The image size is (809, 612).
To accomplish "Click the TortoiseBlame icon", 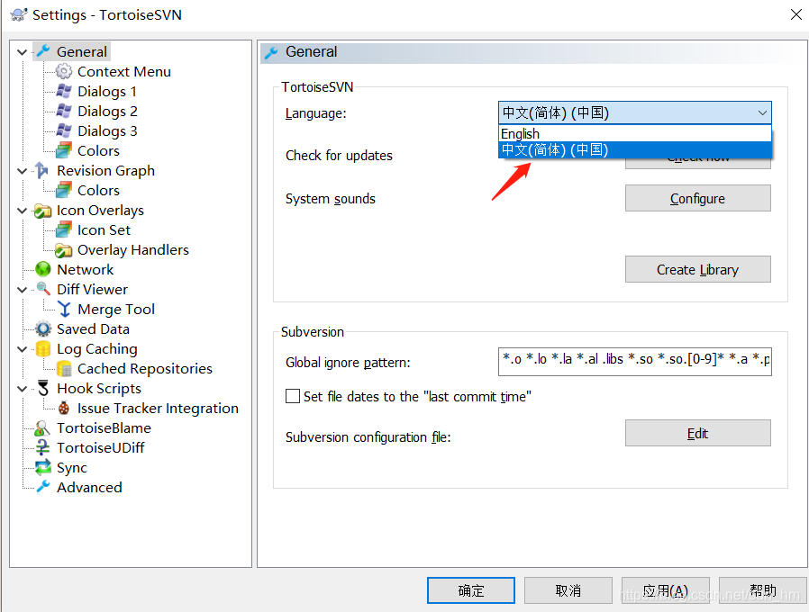I will click(x=42, y=427).
